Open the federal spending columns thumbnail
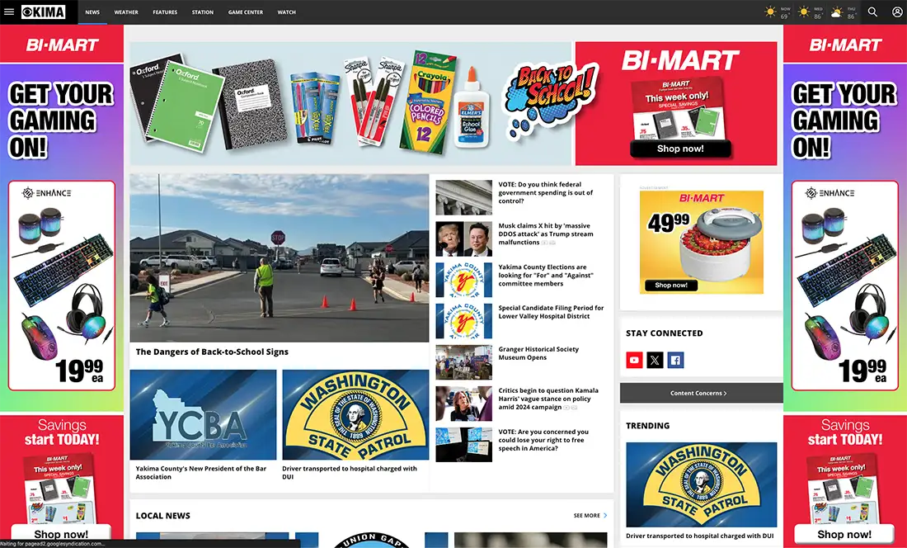 [x=464, y=197]
